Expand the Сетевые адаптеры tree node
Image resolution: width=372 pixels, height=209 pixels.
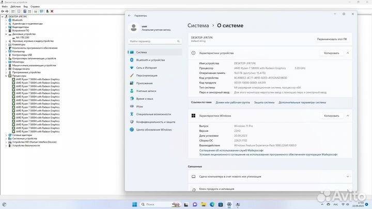point(6,135)
